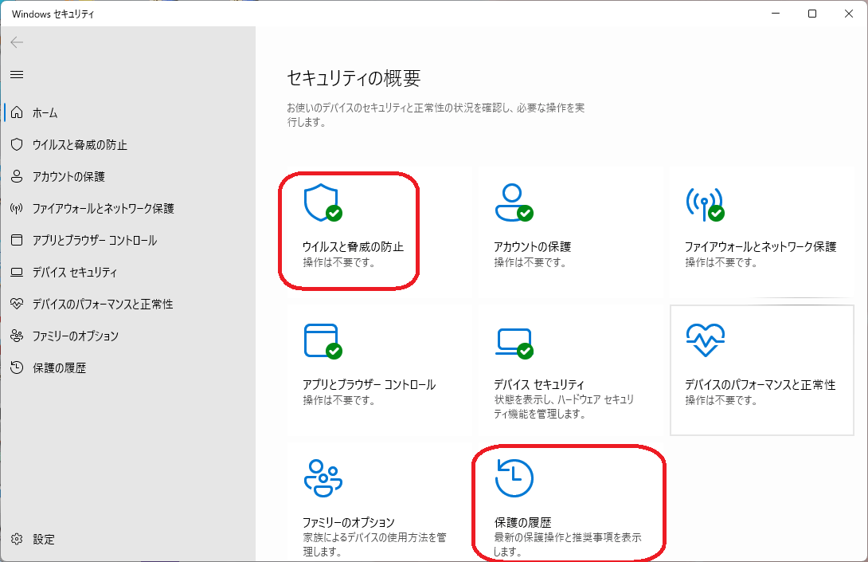The height and width of the screenshot is (562, 868).
Task: Click the settings gear icon in the sidebar
Action: coord(18,539)
